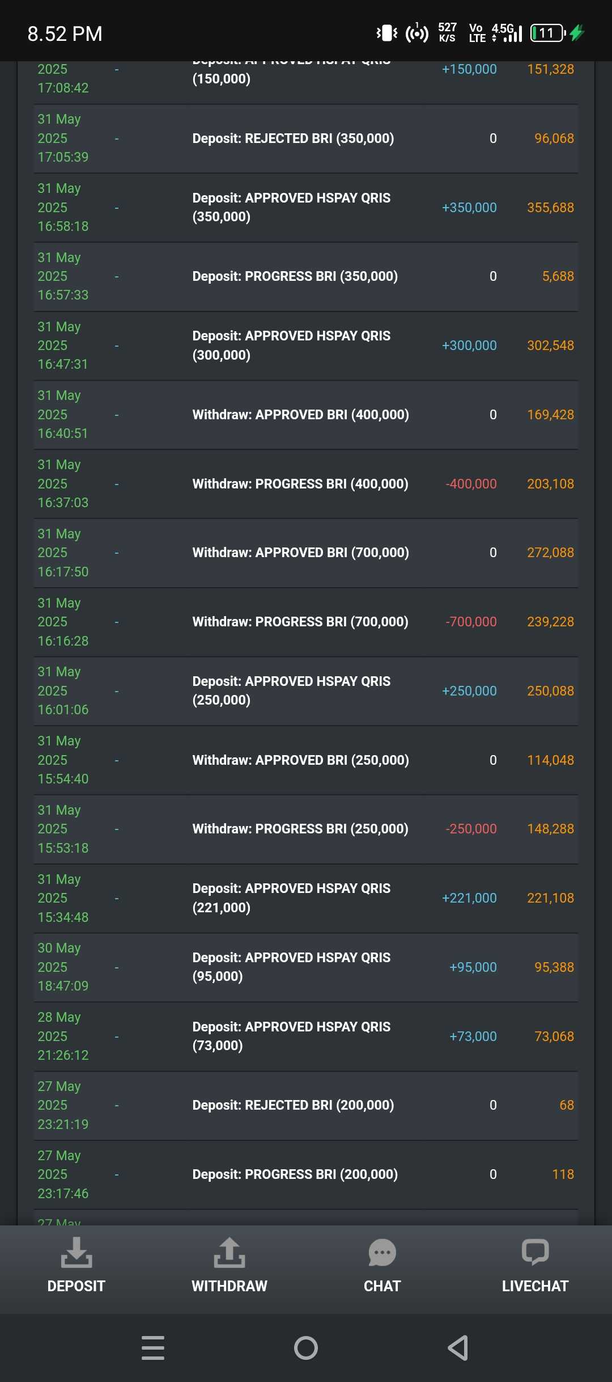Tap the Android home circle icon
The width and height of the screenshot is (612, 1382).
[306, 1348]
